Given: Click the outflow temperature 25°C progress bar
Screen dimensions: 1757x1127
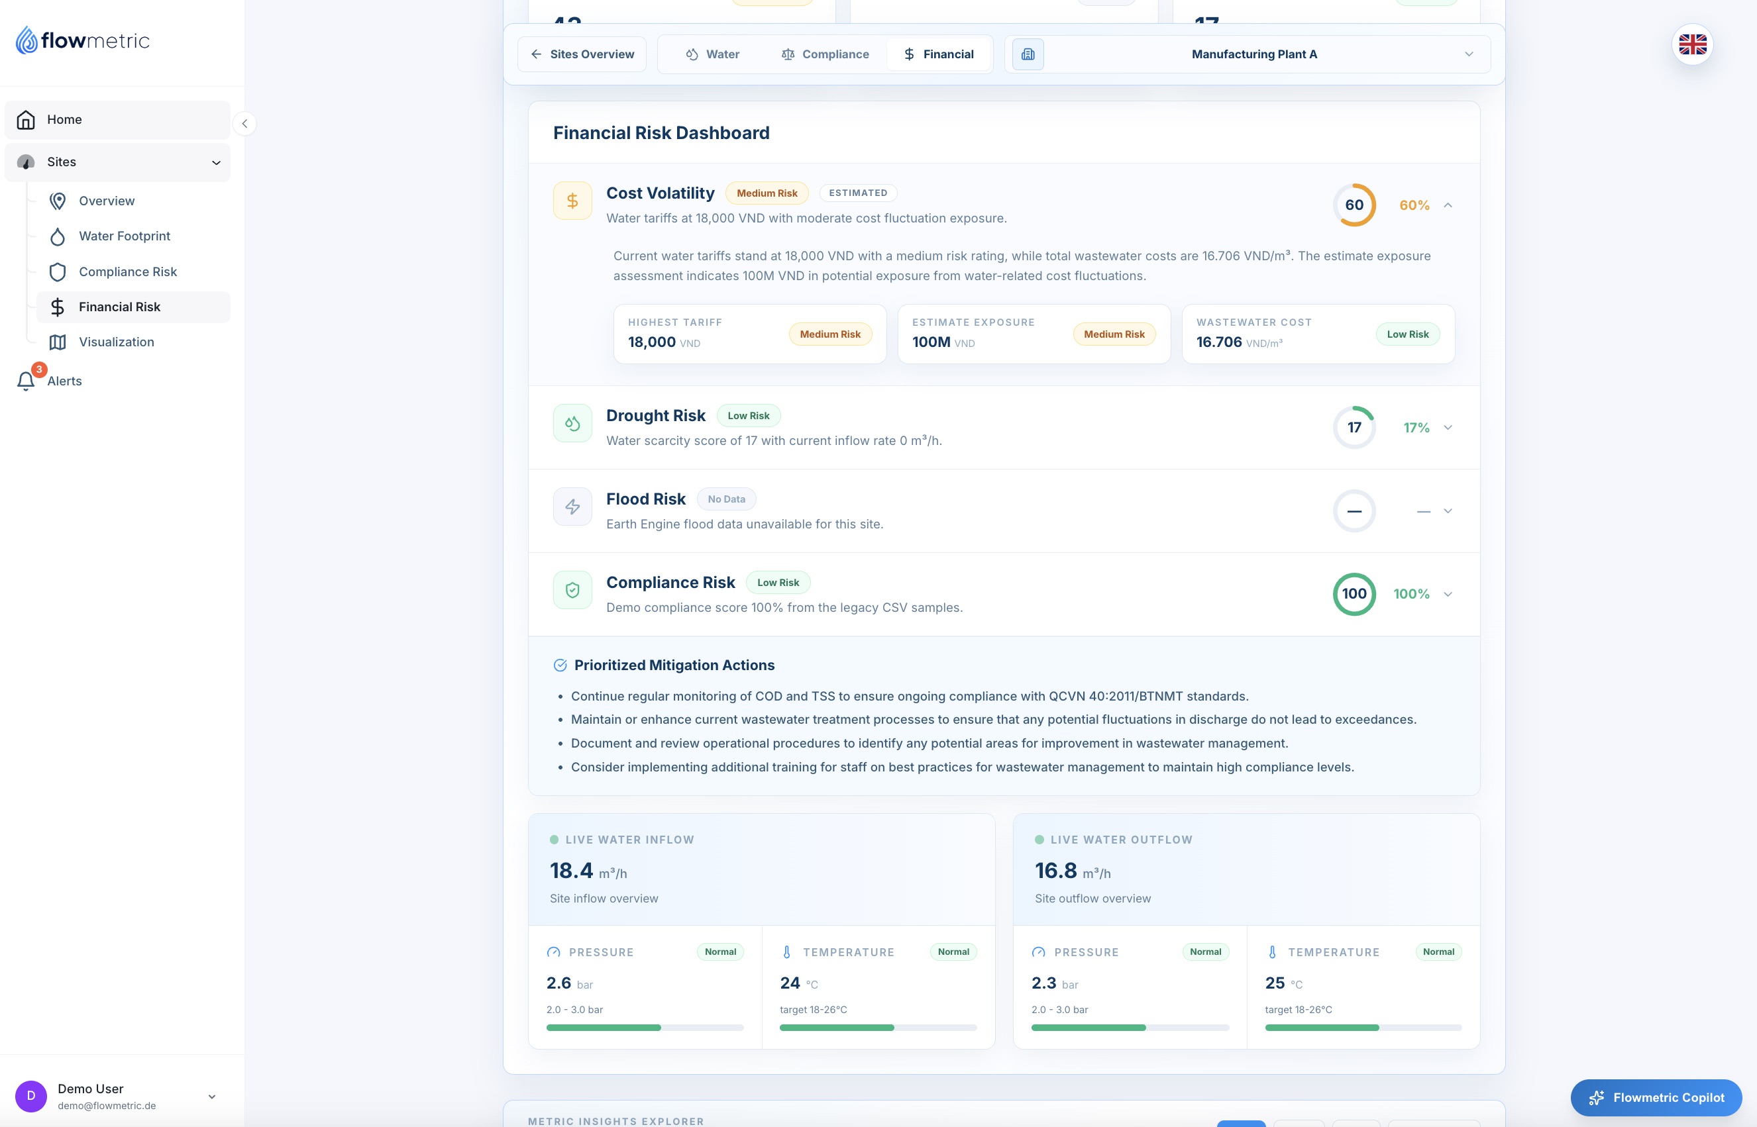Looking at the screenshot, I should [1363, 1028].
